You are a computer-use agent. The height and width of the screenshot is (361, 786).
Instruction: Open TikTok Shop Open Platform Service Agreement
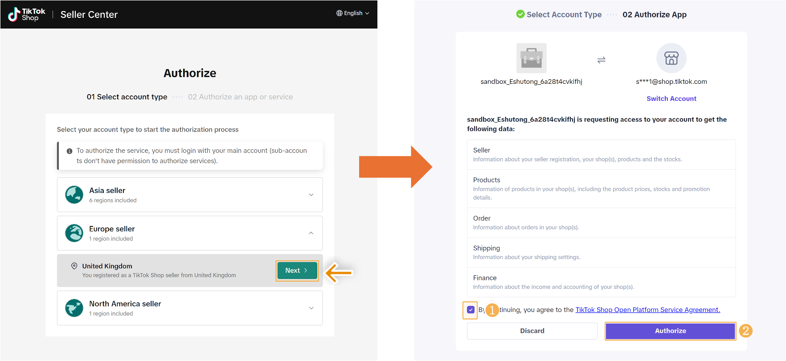[x=647, y=310]
